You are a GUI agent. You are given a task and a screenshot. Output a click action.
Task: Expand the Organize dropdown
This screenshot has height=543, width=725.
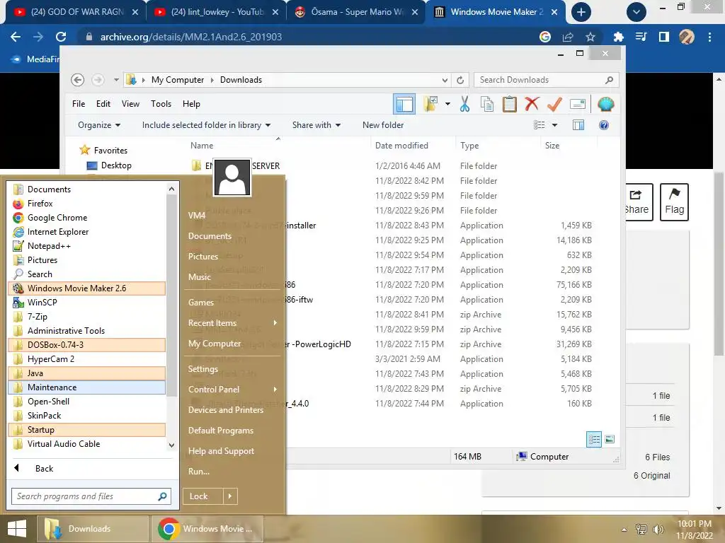(99, 125)
